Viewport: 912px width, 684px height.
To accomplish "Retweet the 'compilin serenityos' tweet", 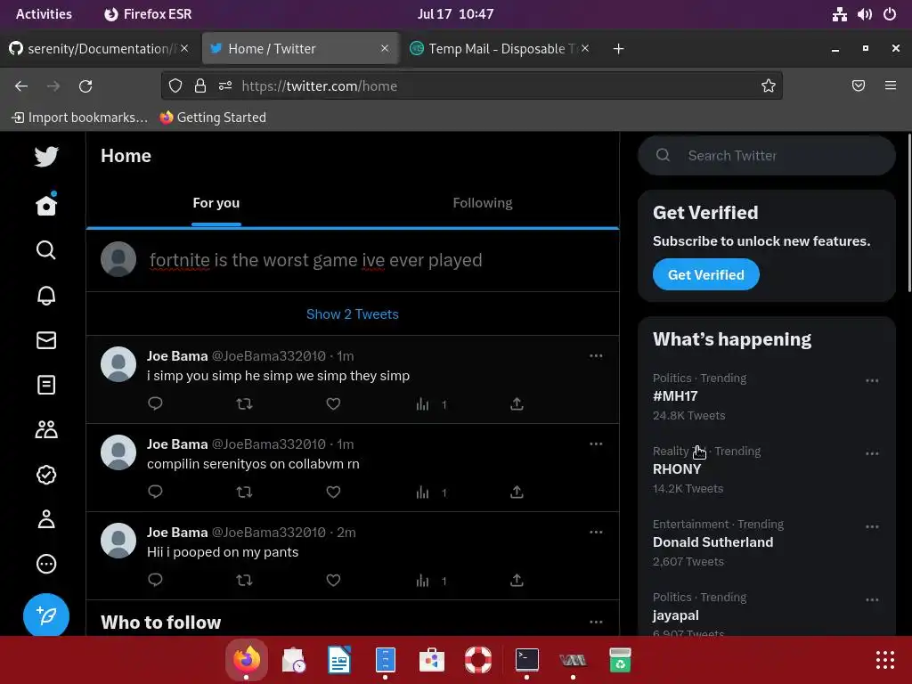I will click(244, 492).
